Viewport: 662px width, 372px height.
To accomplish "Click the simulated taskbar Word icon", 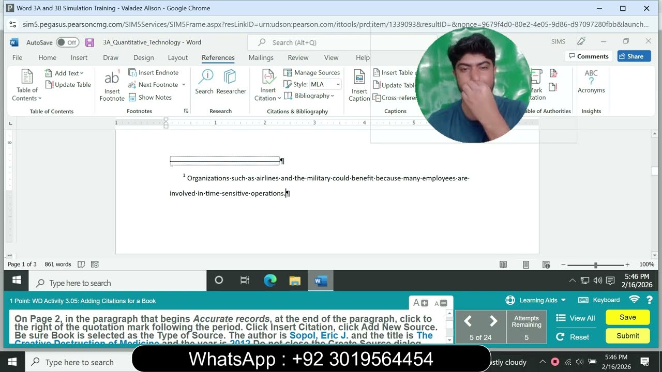I will tap(320, 281).
